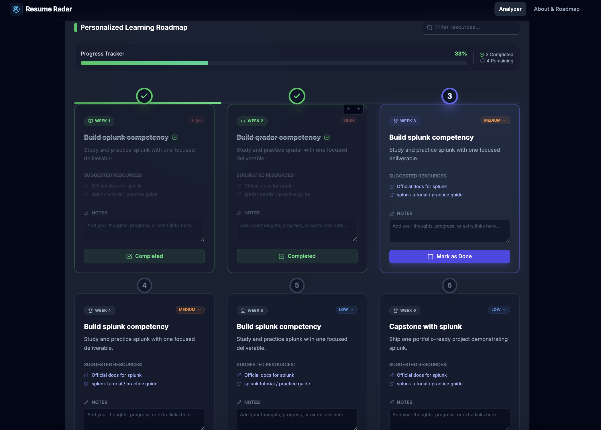Click the right arrow on Week 2 card
This screenshot has width=601, height=430.
tap(358, 109)
